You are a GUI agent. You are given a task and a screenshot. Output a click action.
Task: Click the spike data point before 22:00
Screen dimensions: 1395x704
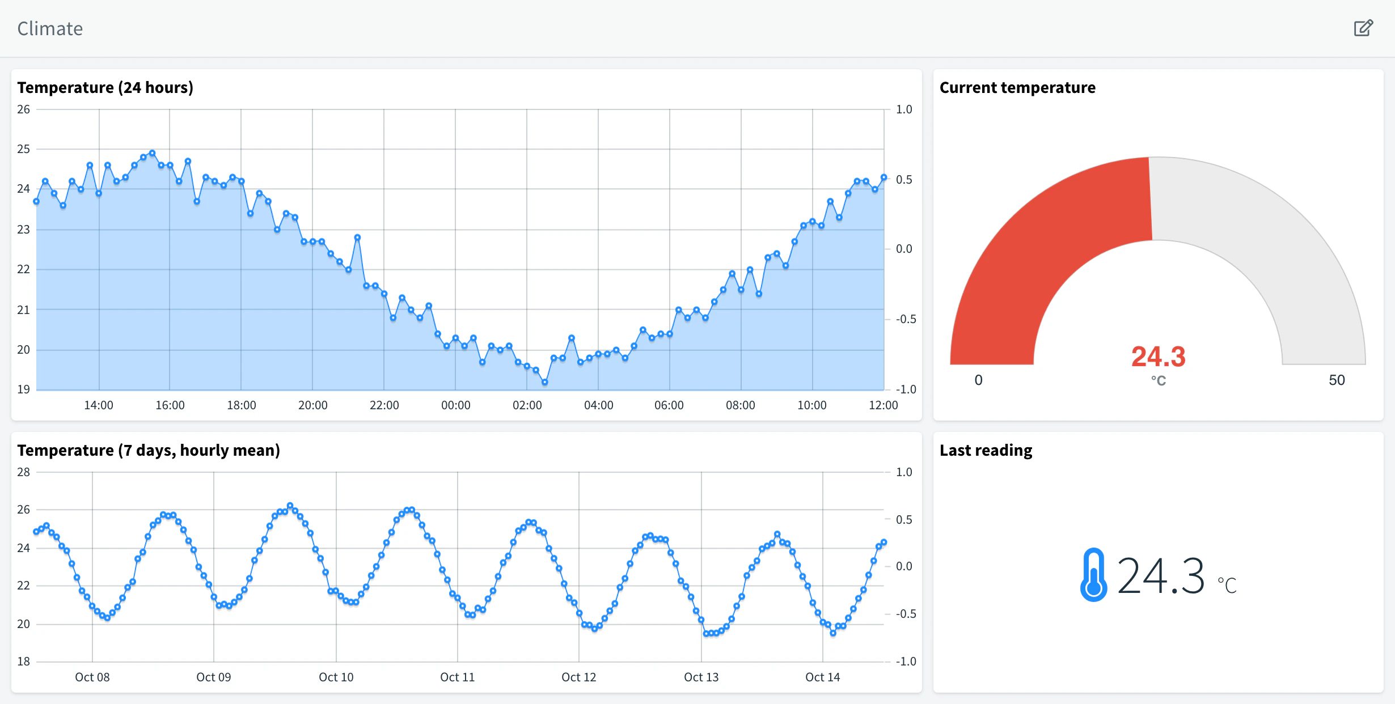(357, 238)
